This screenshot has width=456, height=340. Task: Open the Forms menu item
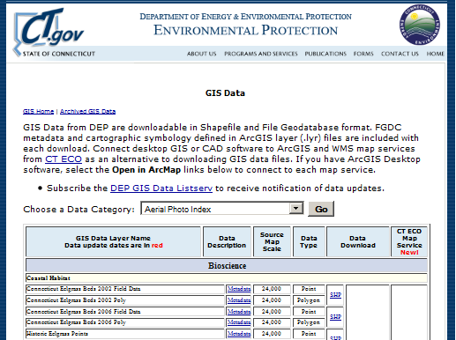point(363,54)
